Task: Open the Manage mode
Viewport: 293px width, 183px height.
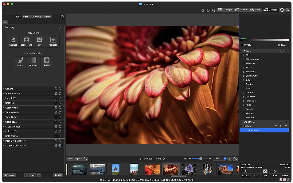Action: [225, 10]
